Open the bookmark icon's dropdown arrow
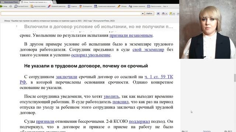Screen dimensions: 236x132 pos(174,14)
